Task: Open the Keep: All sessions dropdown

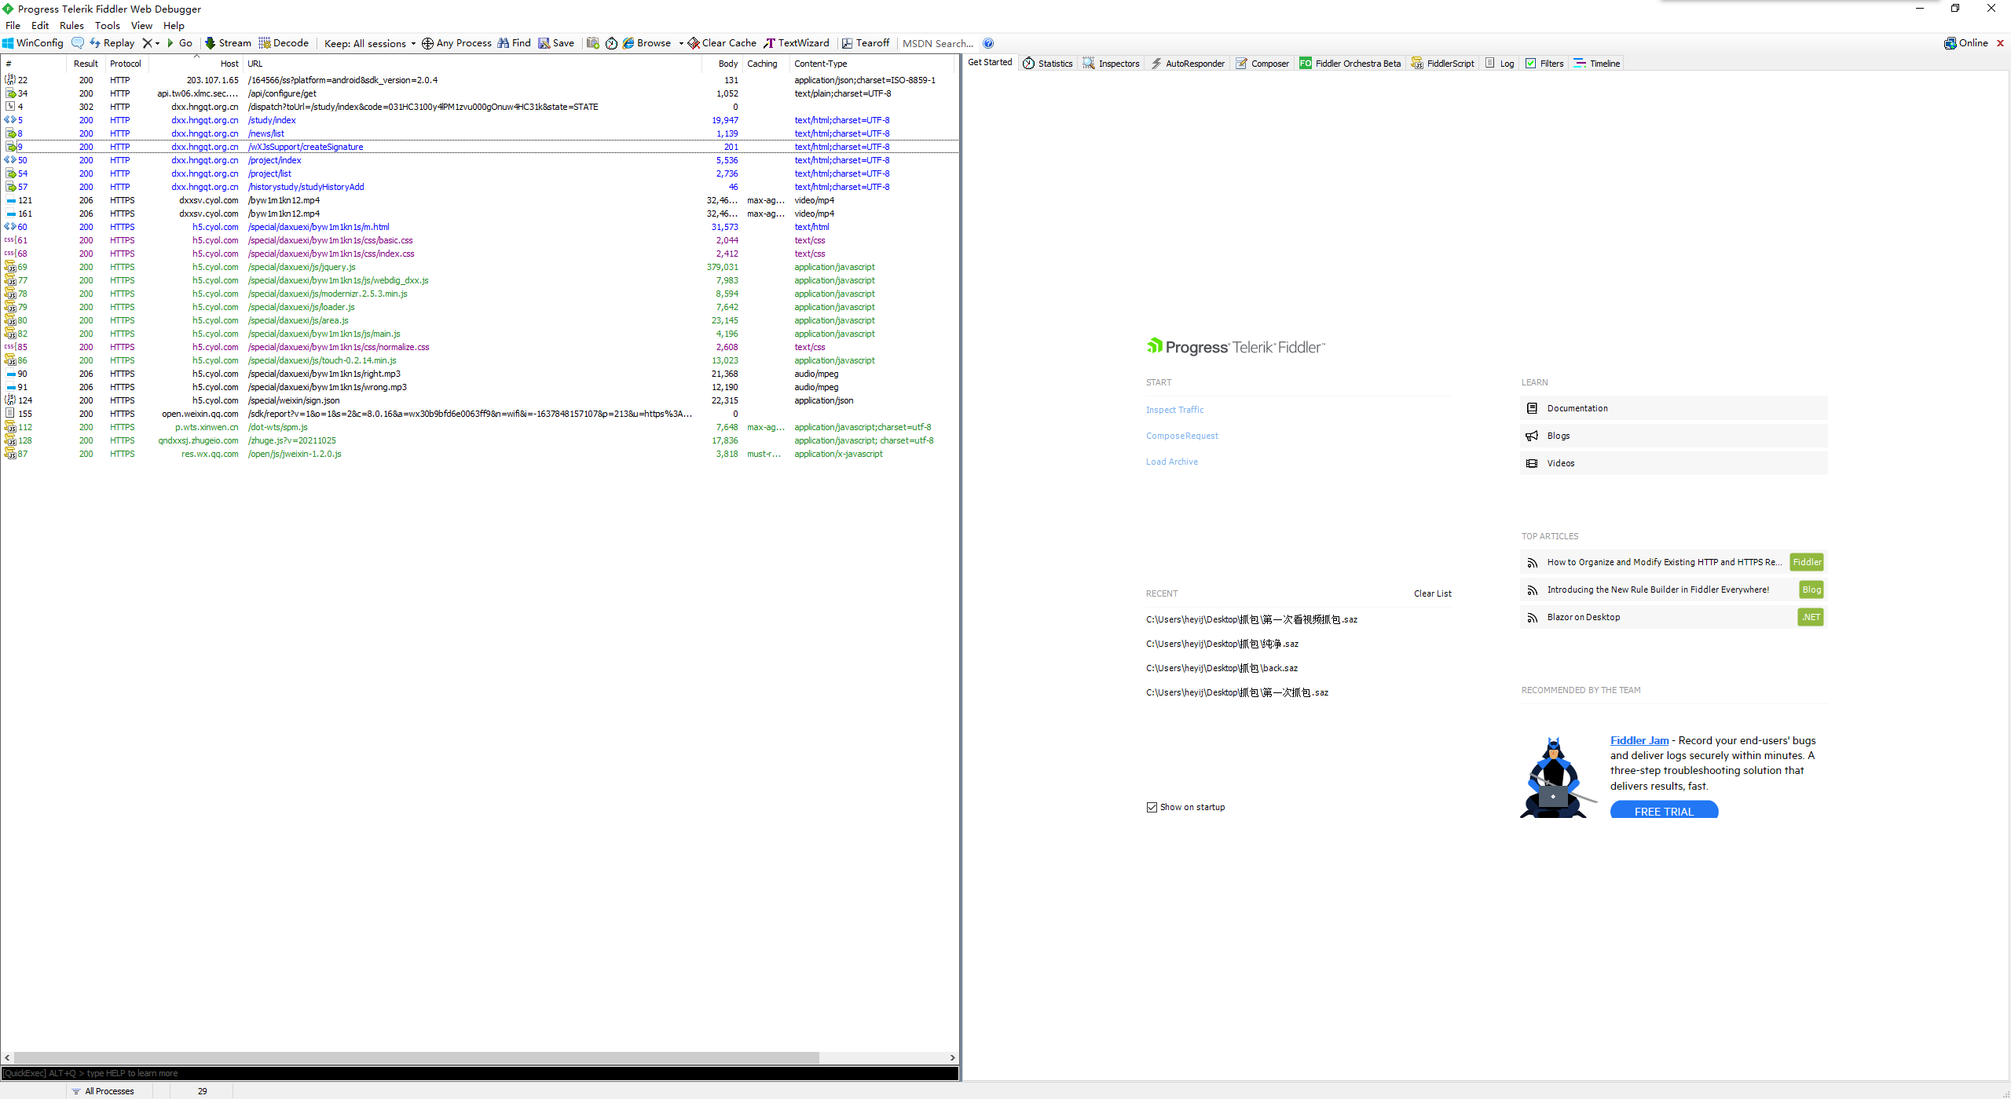Action: coord(370,43)
